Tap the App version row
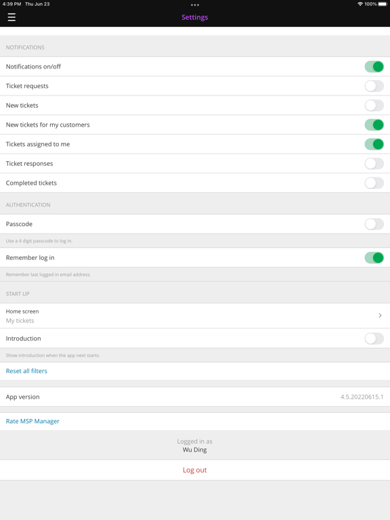This screenshot has height=520, width=390. [195, 397]
